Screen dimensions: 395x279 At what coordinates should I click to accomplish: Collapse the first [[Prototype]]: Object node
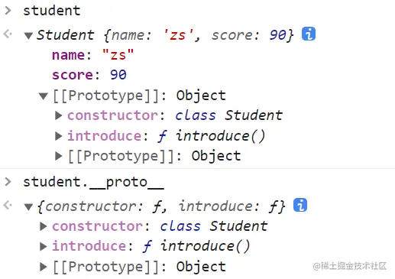tap(44, 96)
